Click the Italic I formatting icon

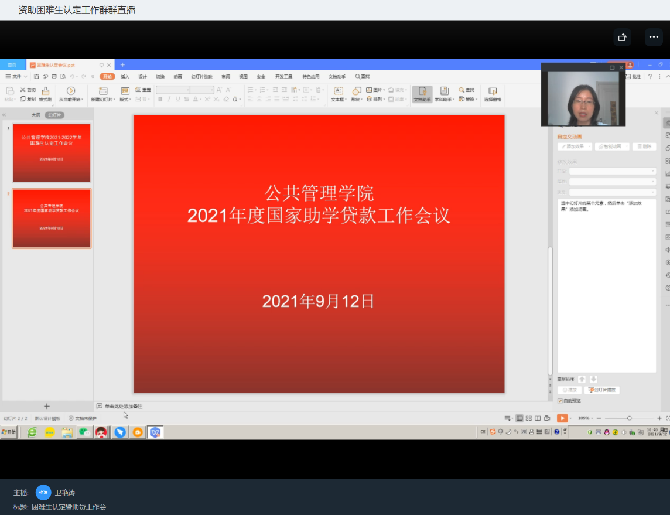169,99
